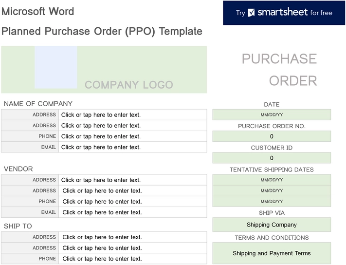346x265 pixels.
Task: Click the Smartsheet checkmark logo icon
Action: tap(252, 13)
